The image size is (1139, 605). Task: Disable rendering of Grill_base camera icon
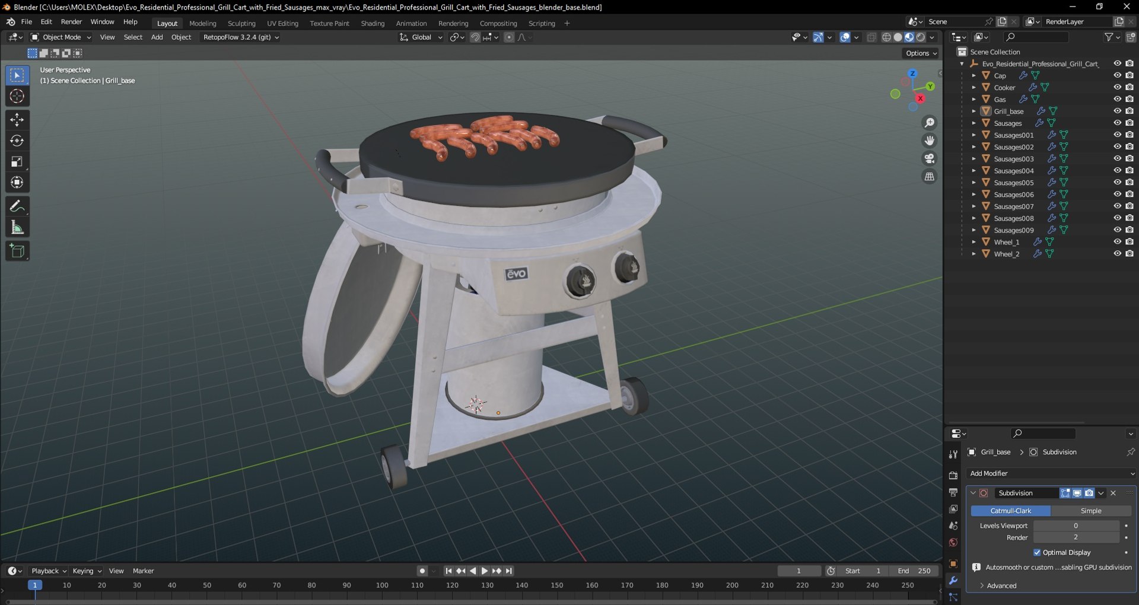pos(1130,111)
